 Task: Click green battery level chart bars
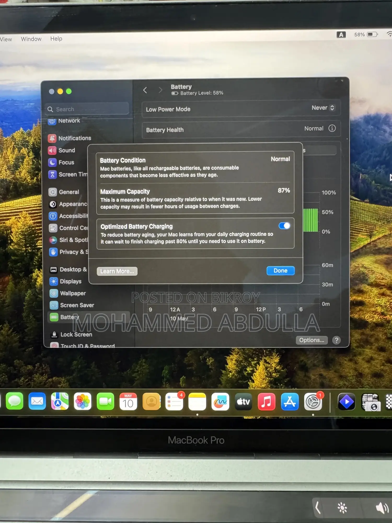pos(310,220)
